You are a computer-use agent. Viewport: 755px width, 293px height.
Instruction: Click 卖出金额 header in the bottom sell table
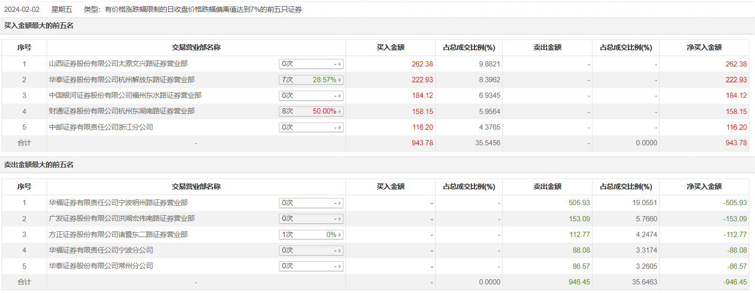tap(547, 187)
